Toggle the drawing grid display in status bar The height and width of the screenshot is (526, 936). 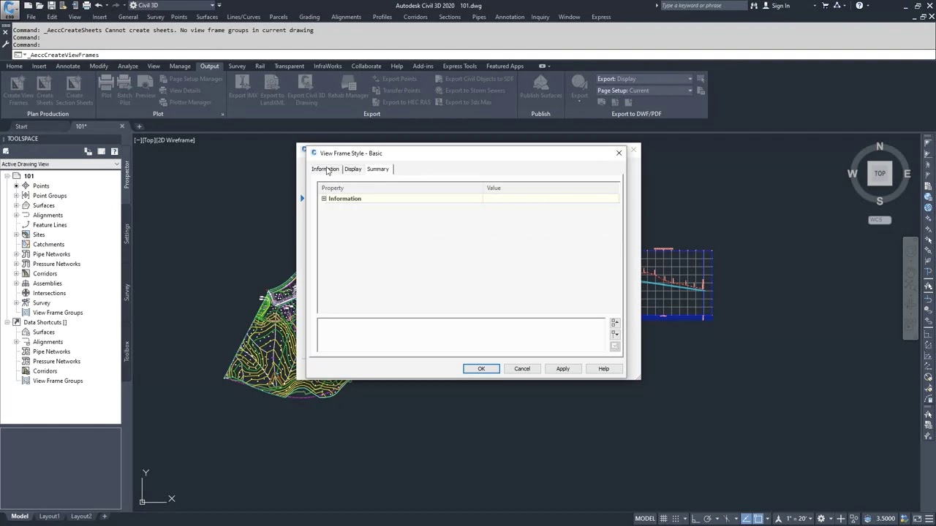coord(663,519)
